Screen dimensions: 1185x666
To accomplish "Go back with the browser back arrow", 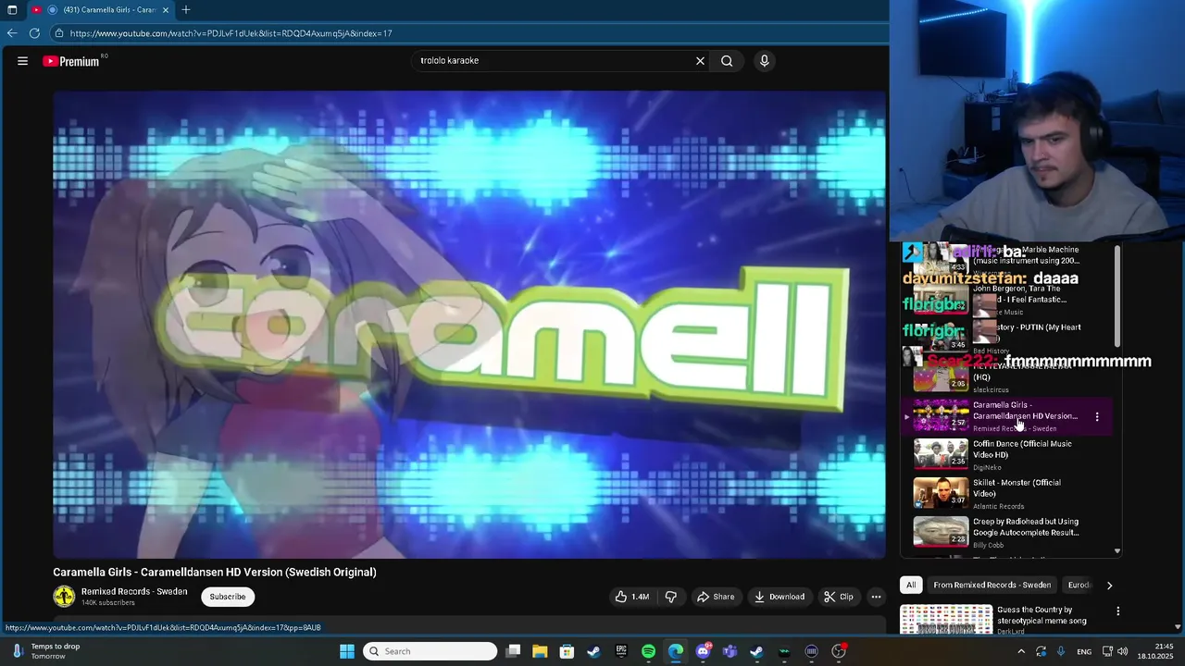I will pos(12,33).
